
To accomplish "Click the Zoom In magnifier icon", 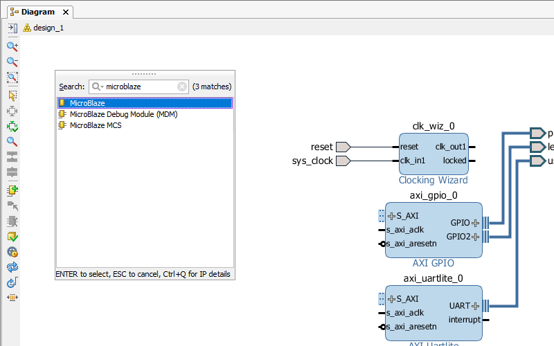I will click(12, 46).
